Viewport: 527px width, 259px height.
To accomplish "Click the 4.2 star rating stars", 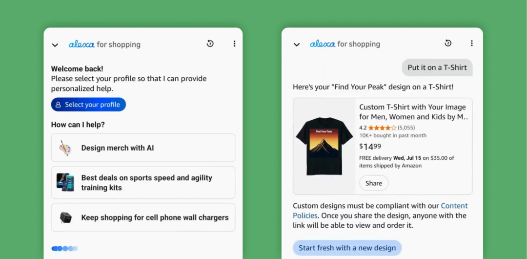I will (x=382, y=128).
